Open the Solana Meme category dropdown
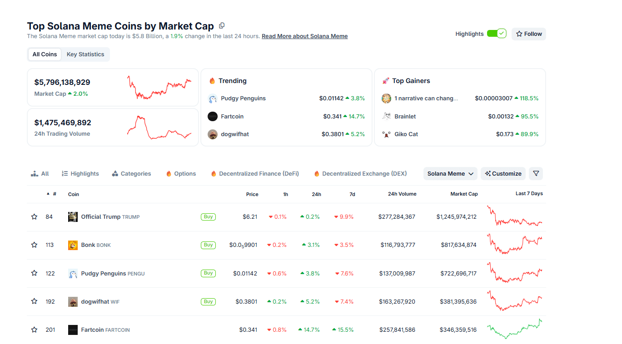Screen dimensions: 622x344 click(450, 173)
